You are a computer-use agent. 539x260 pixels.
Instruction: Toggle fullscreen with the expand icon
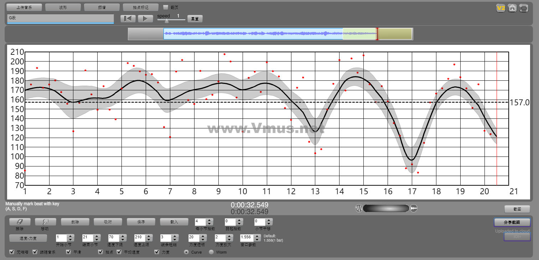[524, 8]
